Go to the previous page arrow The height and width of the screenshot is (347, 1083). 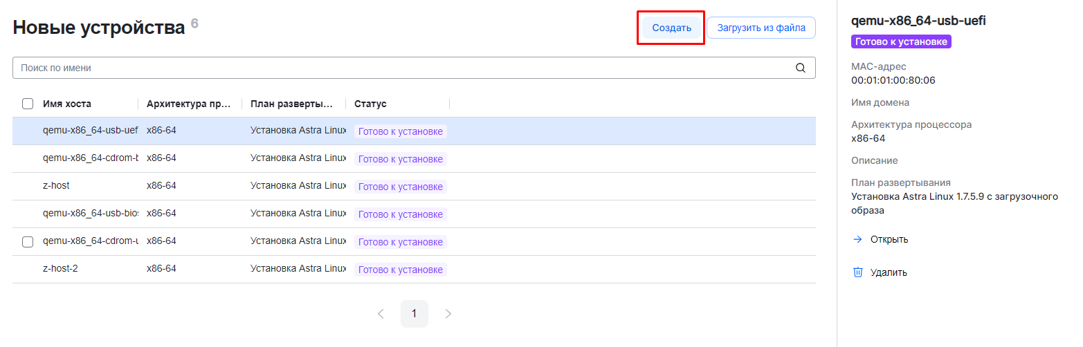click(381, 314)
